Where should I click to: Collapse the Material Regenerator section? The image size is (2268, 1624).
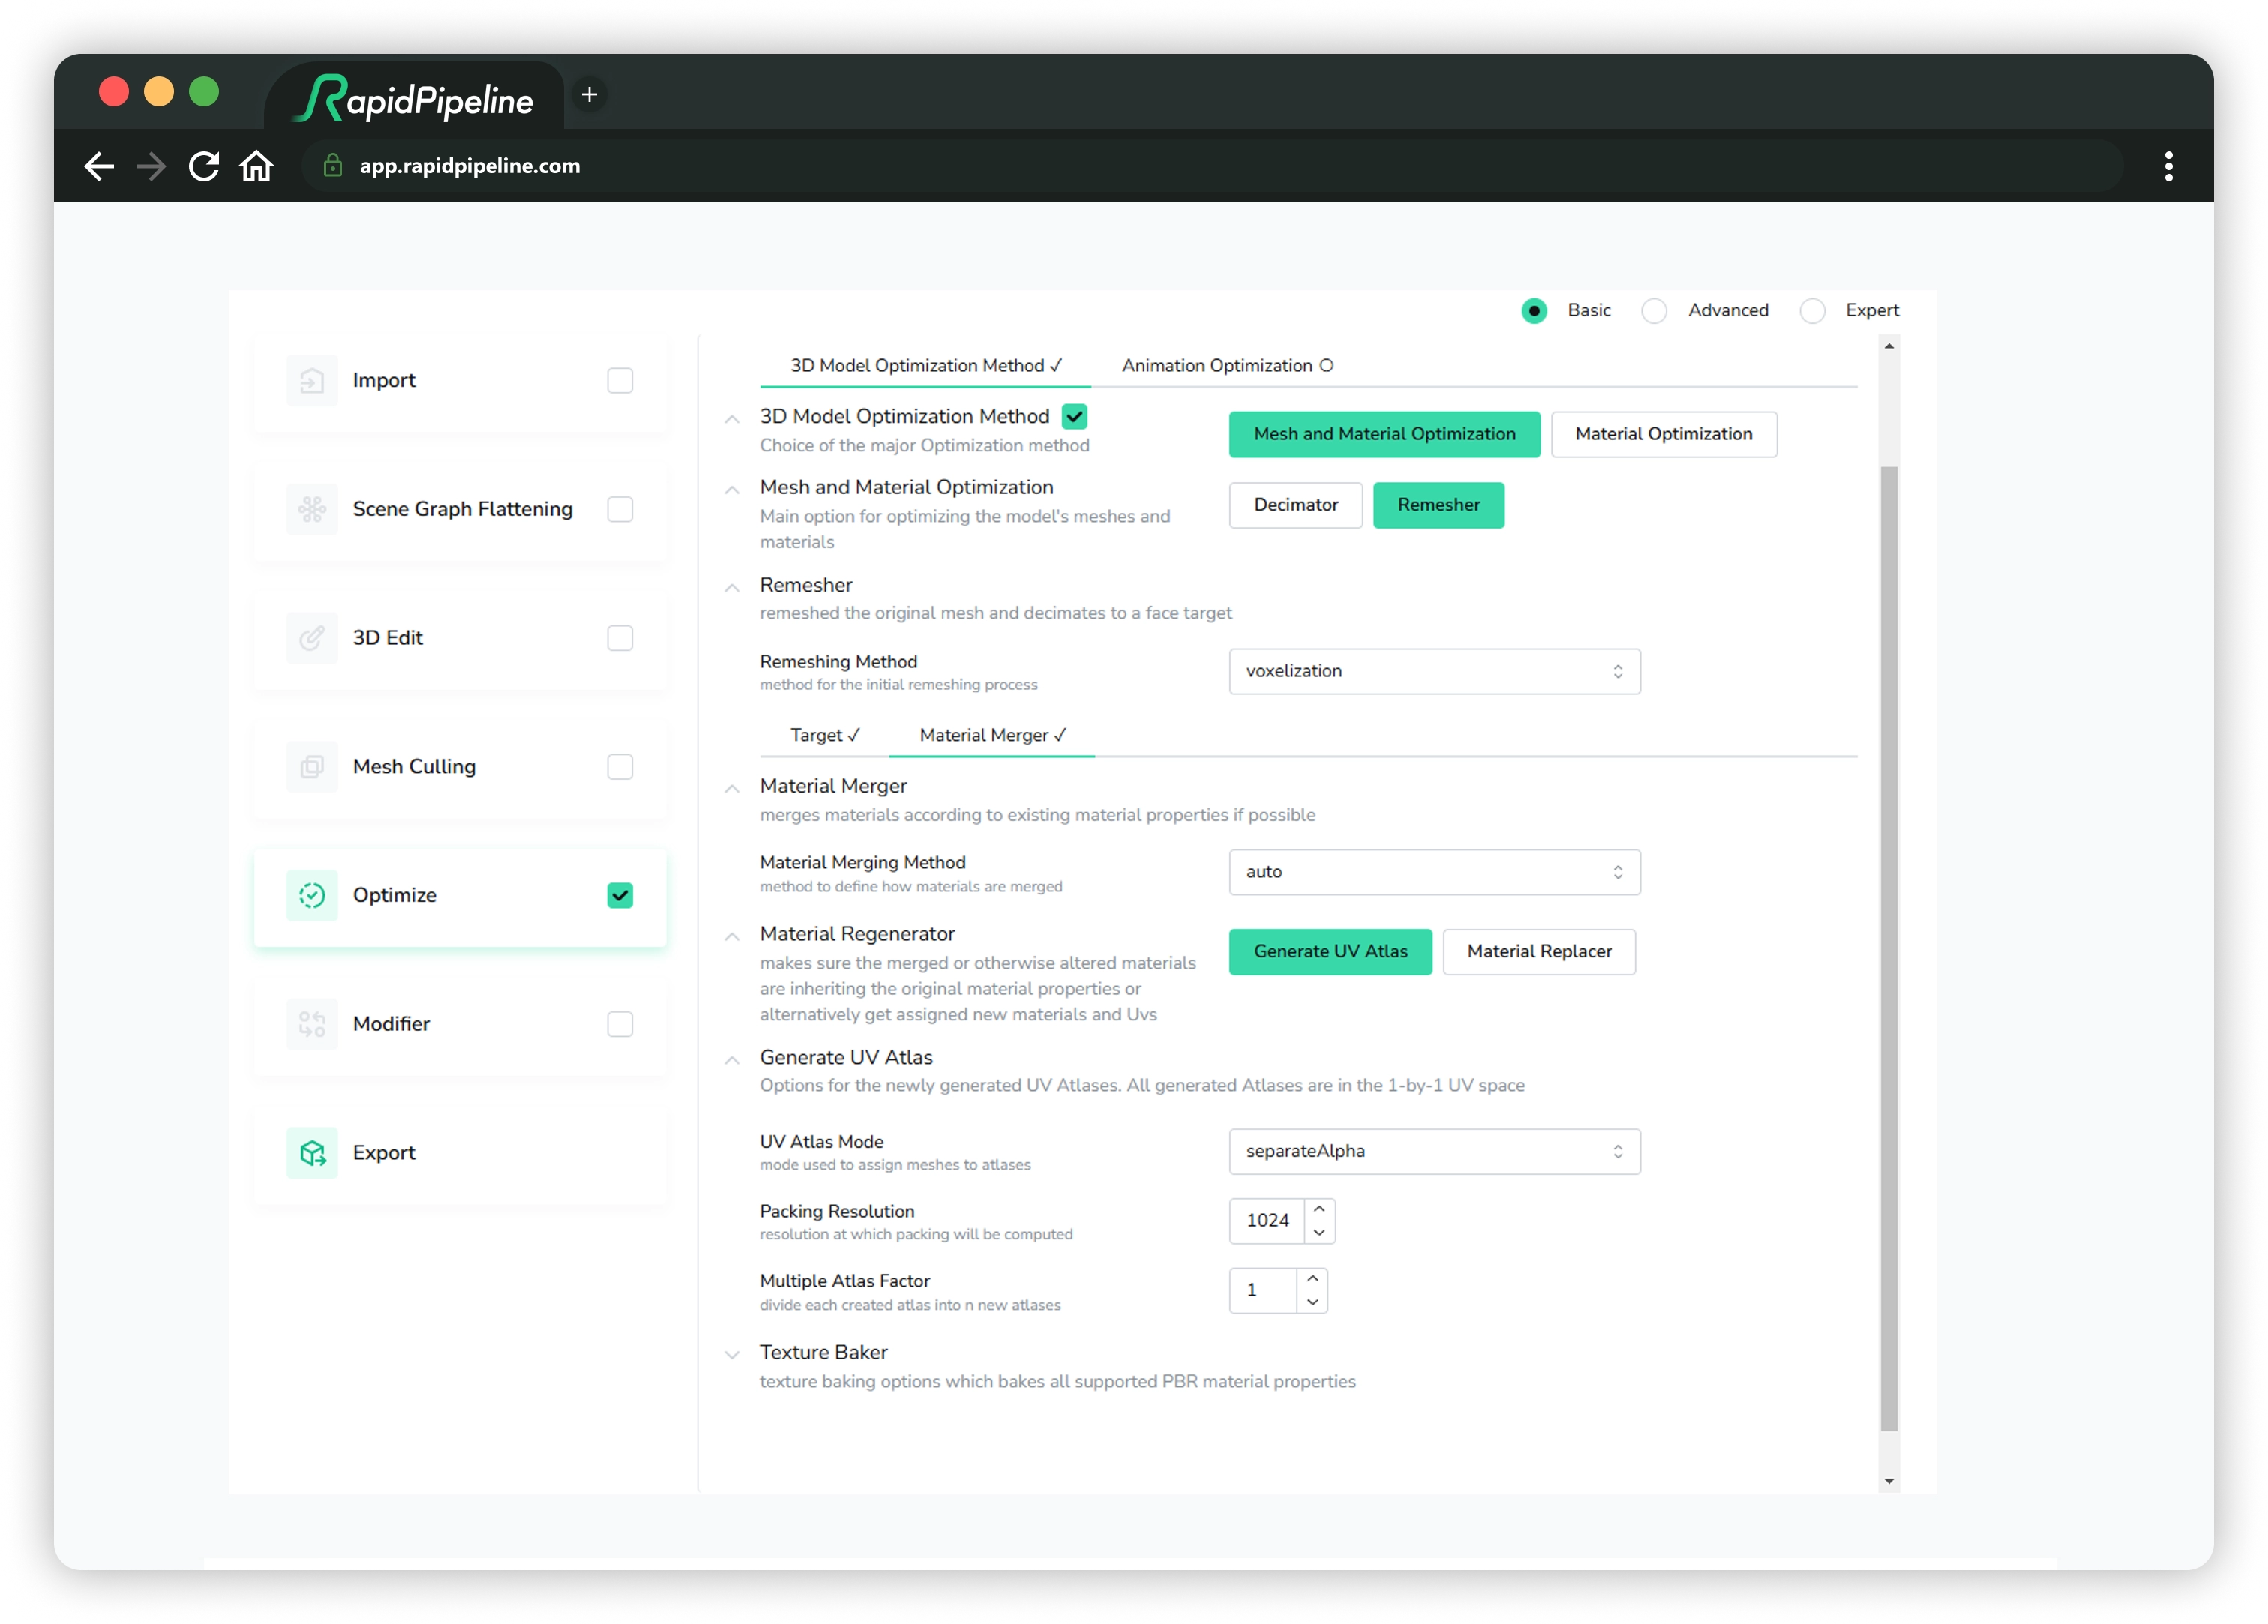(x=732, y=937)
